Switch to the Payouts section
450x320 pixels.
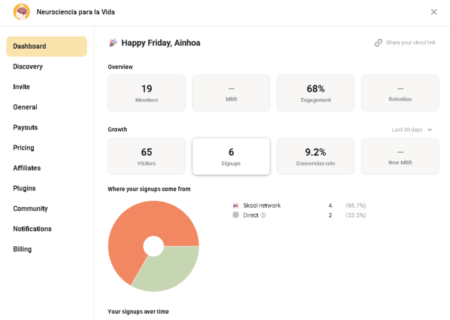tap(25, 127)
